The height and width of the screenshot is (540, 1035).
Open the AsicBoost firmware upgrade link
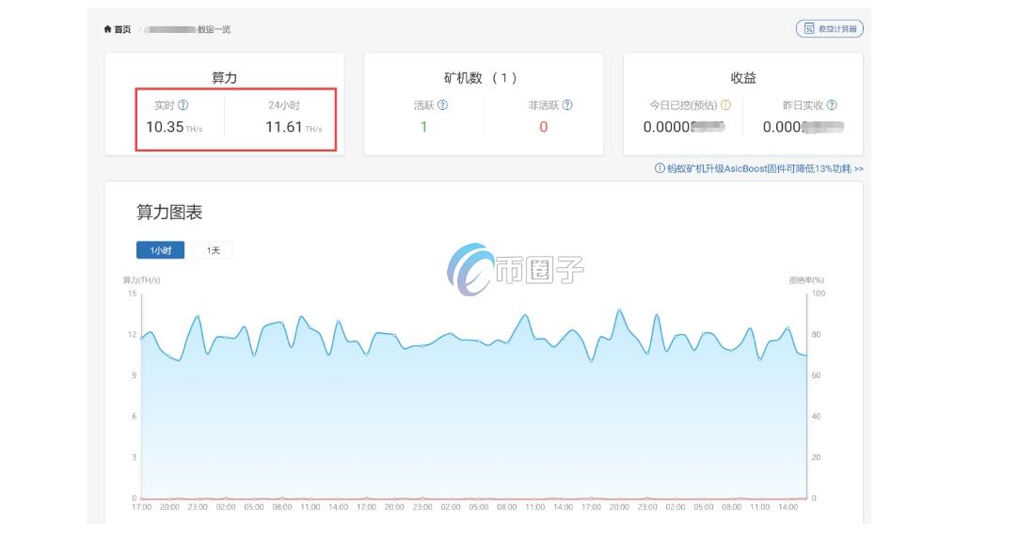click(764, 168)
